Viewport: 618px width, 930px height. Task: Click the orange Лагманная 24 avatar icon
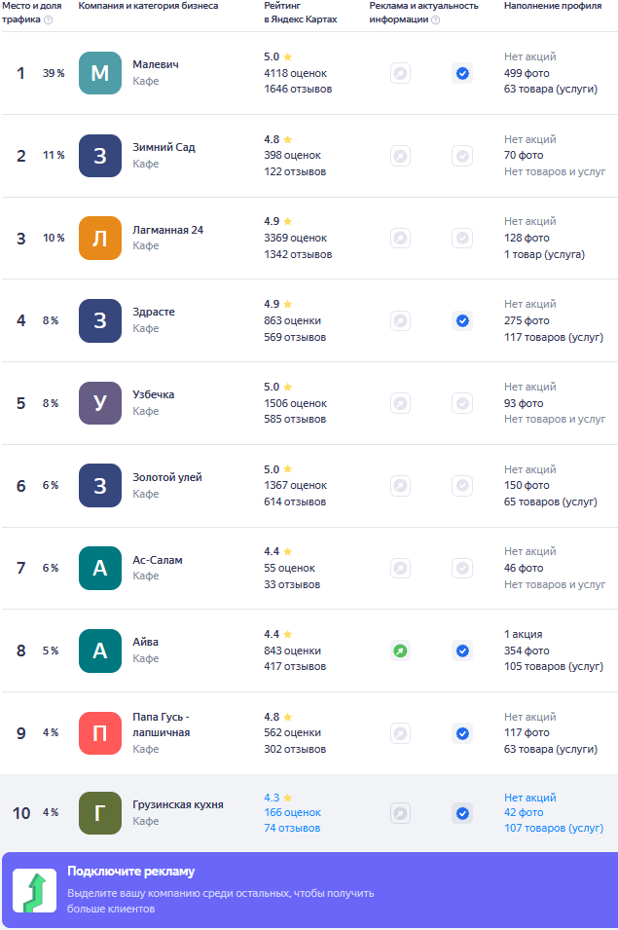(x=99, y=238)
